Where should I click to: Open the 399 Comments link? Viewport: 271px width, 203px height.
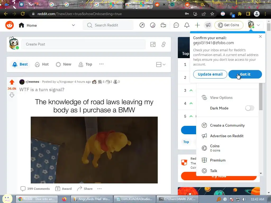click(x=35, y=189)
